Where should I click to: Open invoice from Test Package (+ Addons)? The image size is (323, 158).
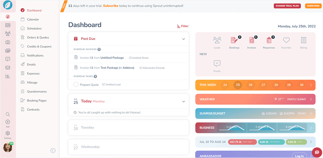(107, 68)
